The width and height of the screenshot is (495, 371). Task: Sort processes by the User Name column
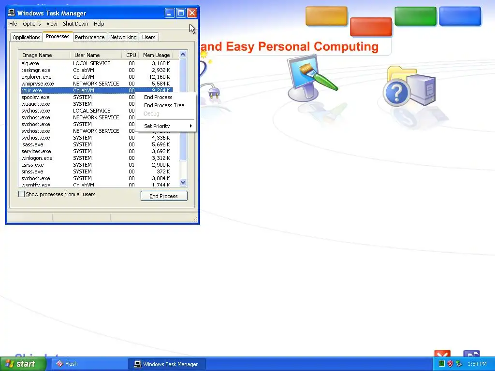(x=96, y=55)
